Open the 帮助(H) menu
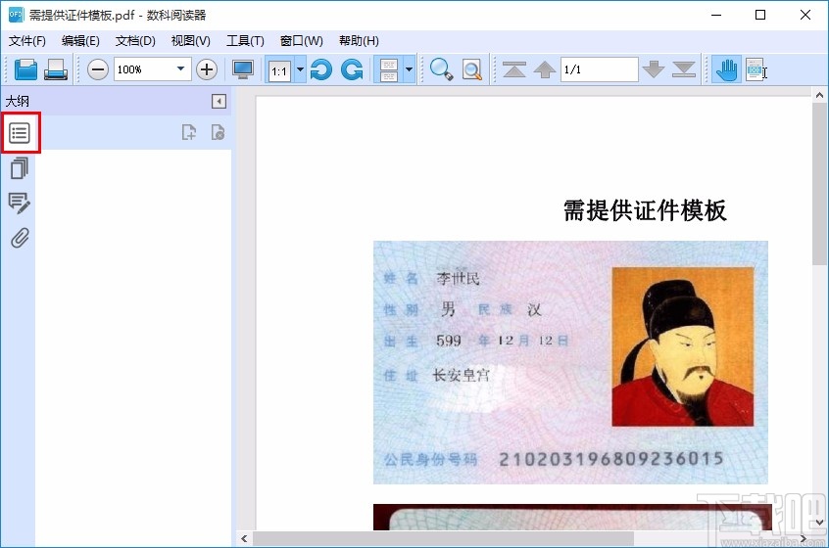 coord(359,41)
